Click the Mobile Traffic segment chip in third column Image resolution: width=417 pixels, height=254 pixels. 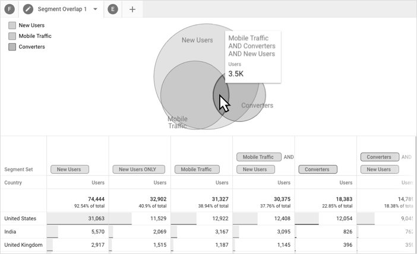click(196, 169)
